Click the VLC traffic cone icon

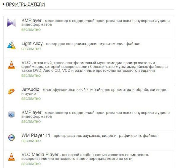(12, 65)
